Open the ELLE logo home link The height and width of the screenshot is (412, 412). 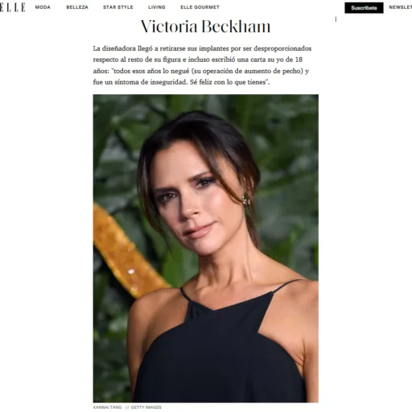coord(13,7)
